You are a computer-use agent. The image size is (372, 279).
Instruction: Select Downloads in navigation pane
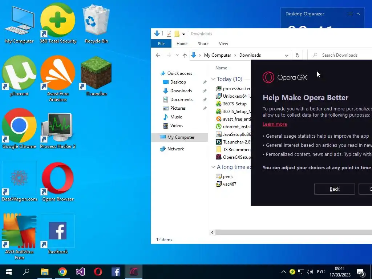click(177, 91)
